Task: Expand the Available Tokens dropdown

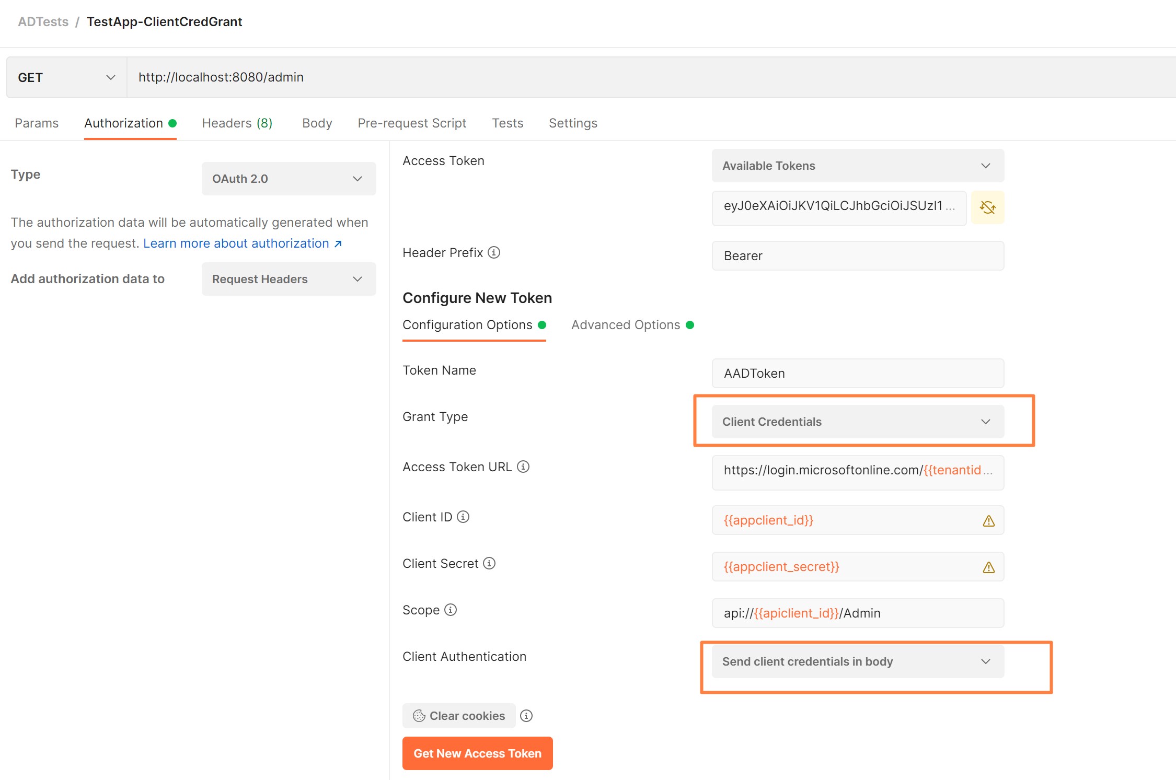Action: [x=858, y=166]
